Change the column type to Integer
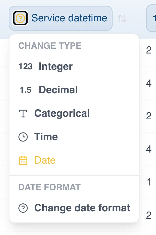The height and width of the screenshot is (235, 156). click(x=55, y=67)
